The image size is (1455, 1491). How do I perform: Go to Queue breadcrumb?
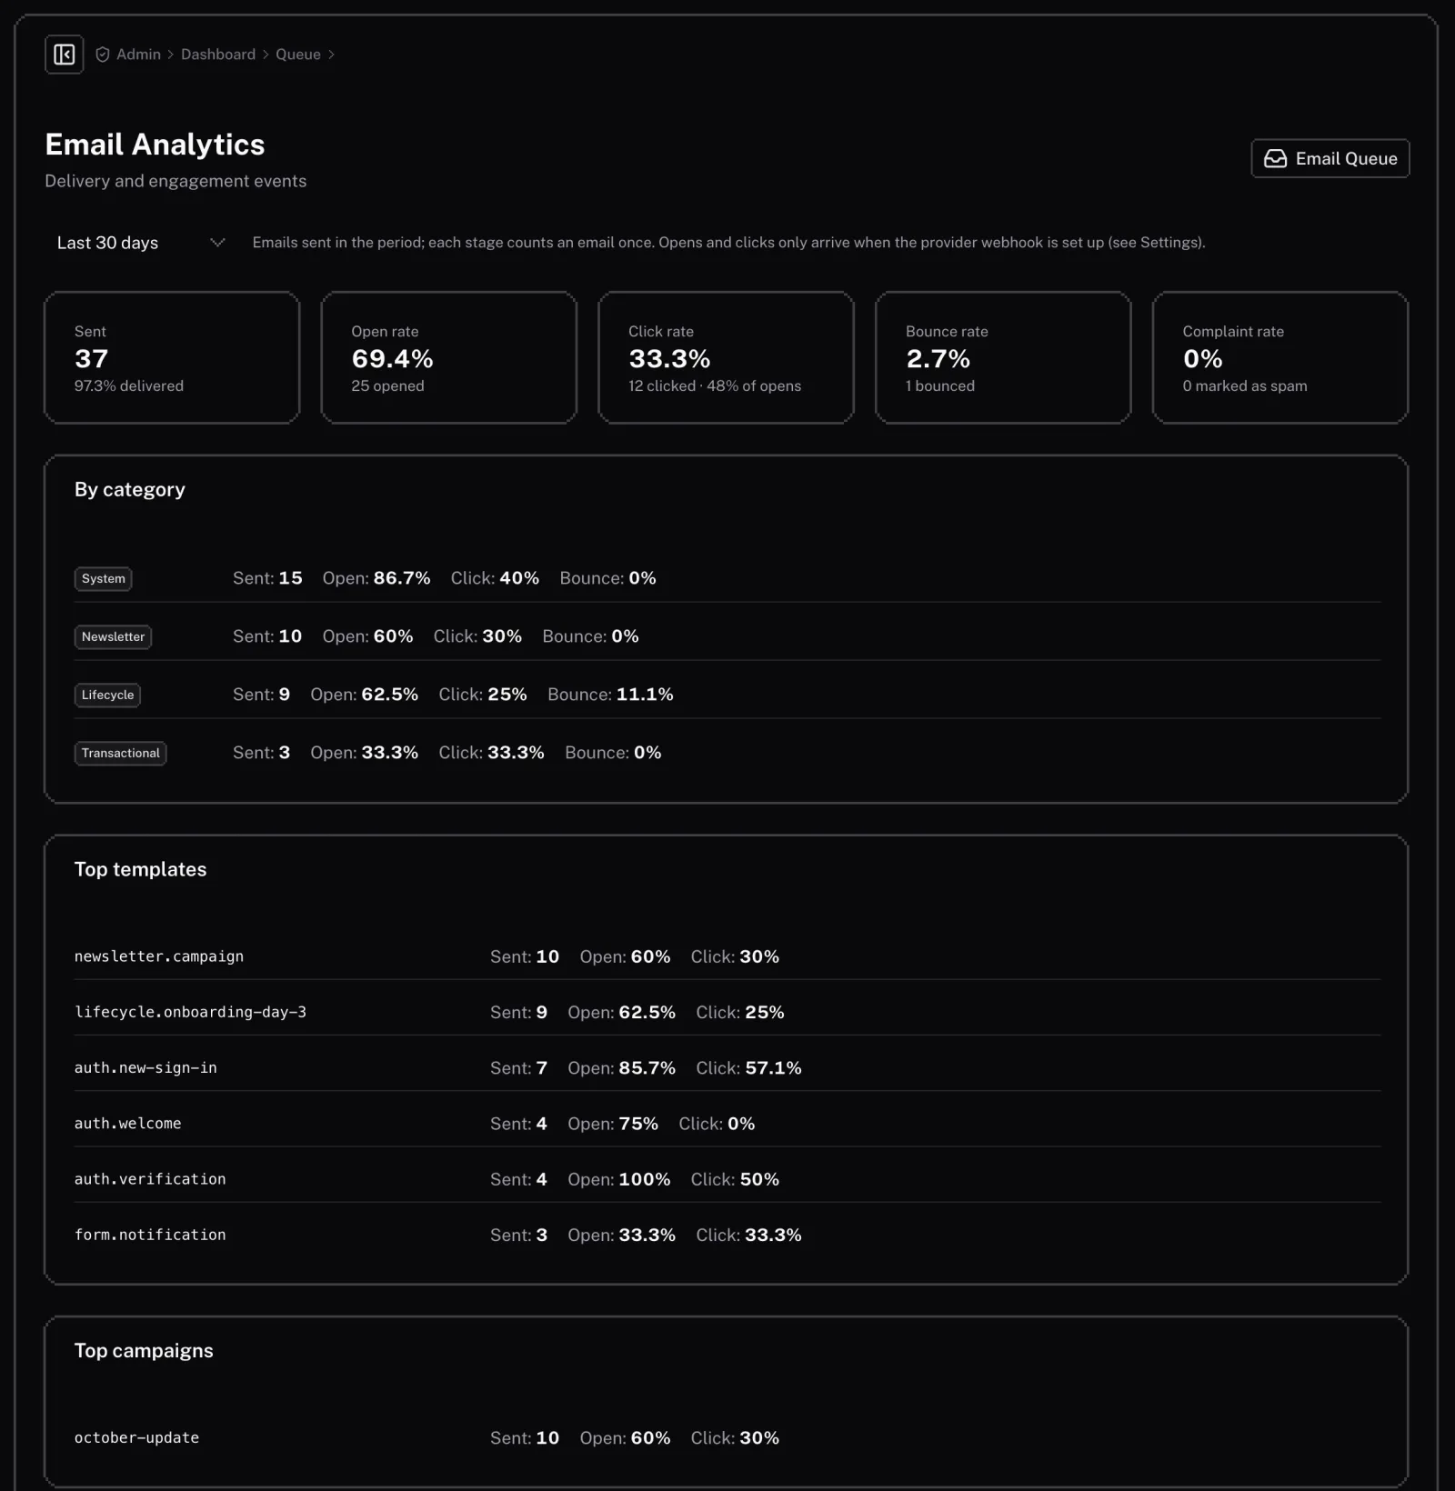point(298,55)
